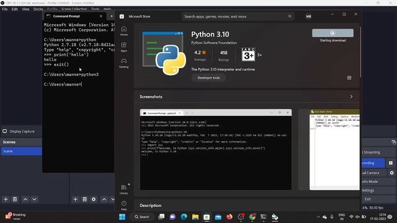
Task: Open the IDLE Shell screenshot thumbnail
Action: pos(334,149)
